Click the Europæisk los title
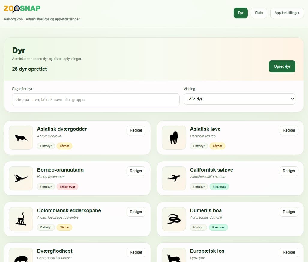The width and height of the screenshot is (308, 262). (x=207, y=251)
